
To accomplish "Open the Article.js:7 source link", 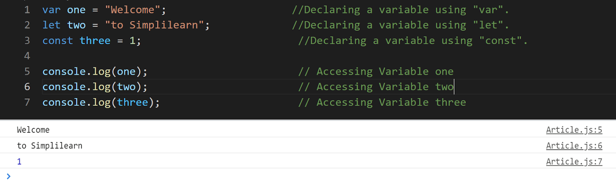I will [574, 161].
